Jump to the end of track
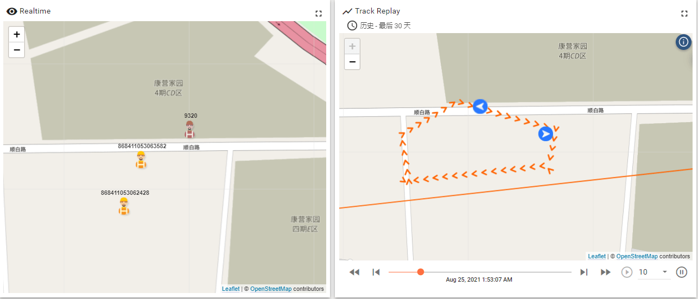This screenshot has height=299, width=698. [584, 272]
